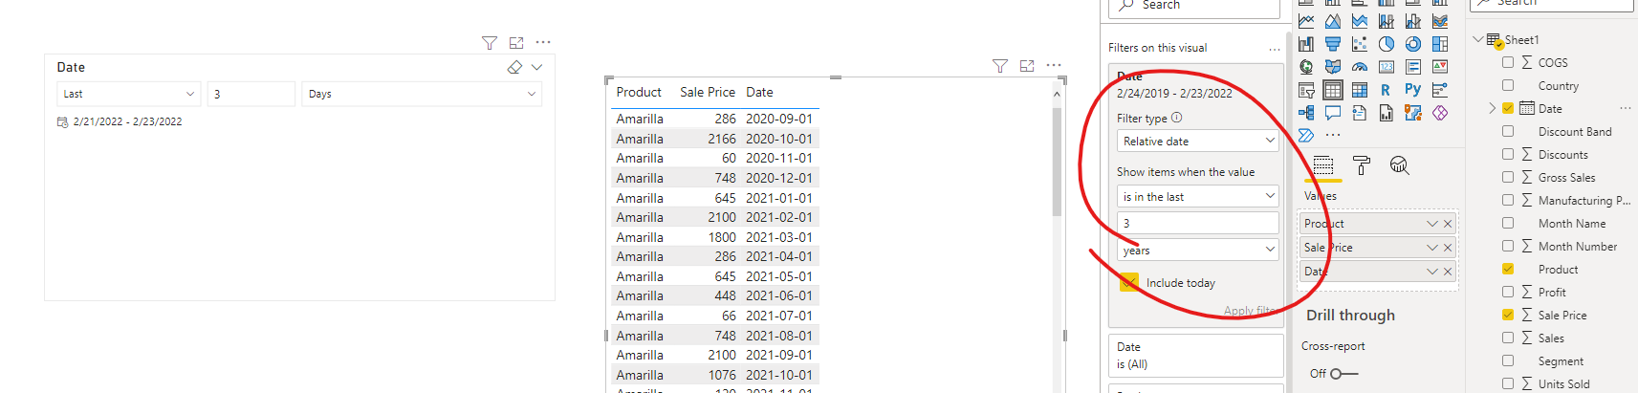1638x393 pixels.
Task: Open the 'is in the last' dropdown
Action: (x=1197, y=196)
